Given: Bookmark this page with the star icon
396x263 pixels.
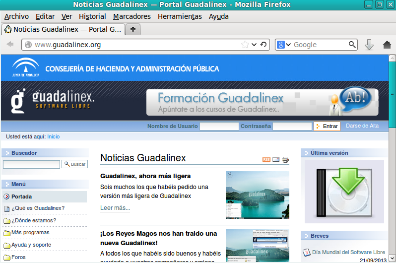Looking at the screenshot, I should tap(245, 45).
